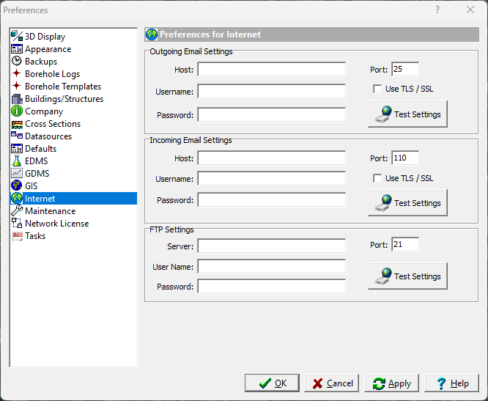Enable Use TLS / SSL for outgoing email
488x401 pixels.
pyautogui.click(x=377, y=89)
